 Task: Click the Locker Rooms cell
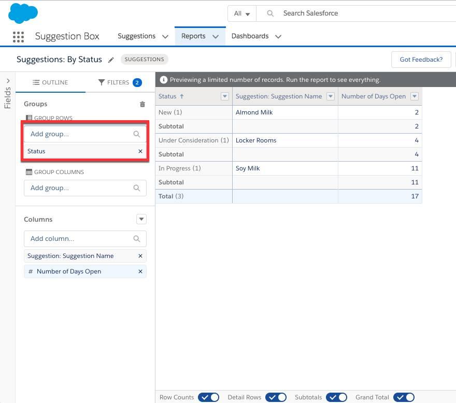click(285, 140)
